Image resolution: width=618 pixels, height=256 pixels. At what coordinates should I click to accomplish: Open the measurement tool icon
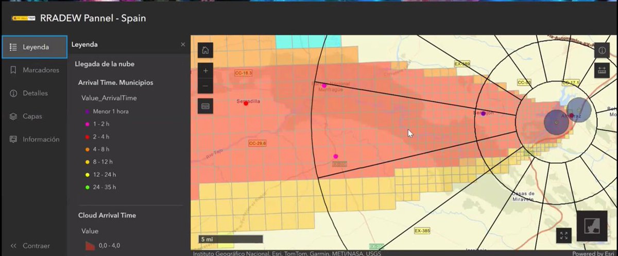[602, 71]
